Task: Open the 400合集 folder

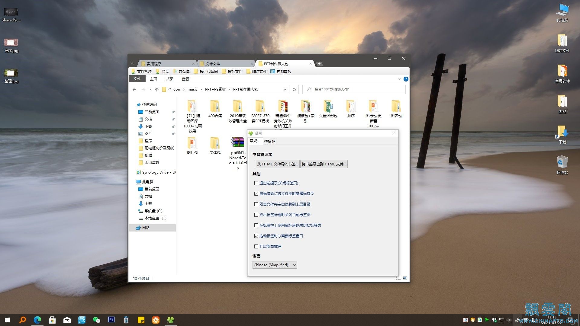Action: (215, 109)
